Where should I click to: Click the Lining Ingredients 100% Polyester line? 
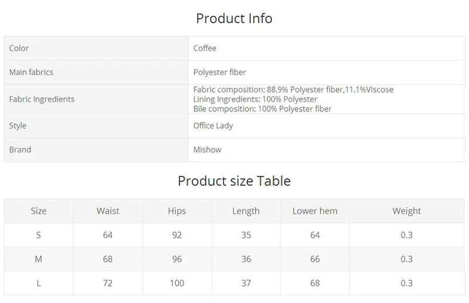[x=255, y=99]
